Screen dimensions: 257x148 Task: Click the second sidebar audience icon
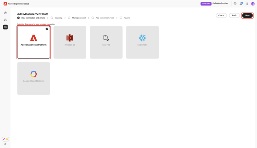5,20
